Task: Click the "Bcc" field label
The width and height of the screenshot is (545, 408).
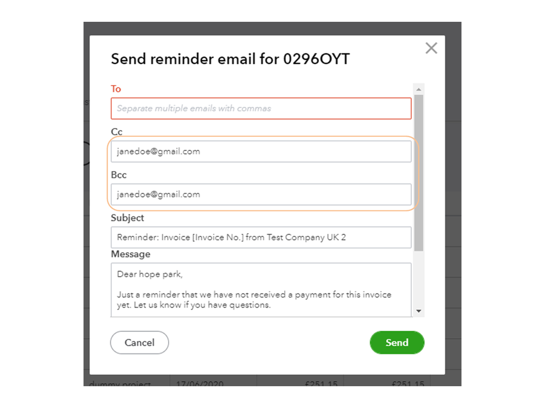Action: (118, 175)
